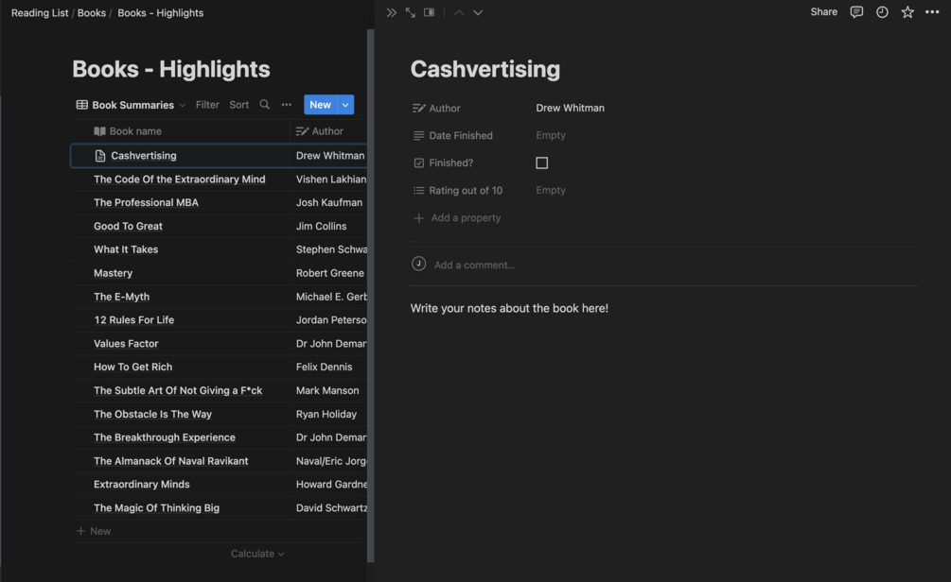Open the Reading List breadcrumb

pos(40,13)
